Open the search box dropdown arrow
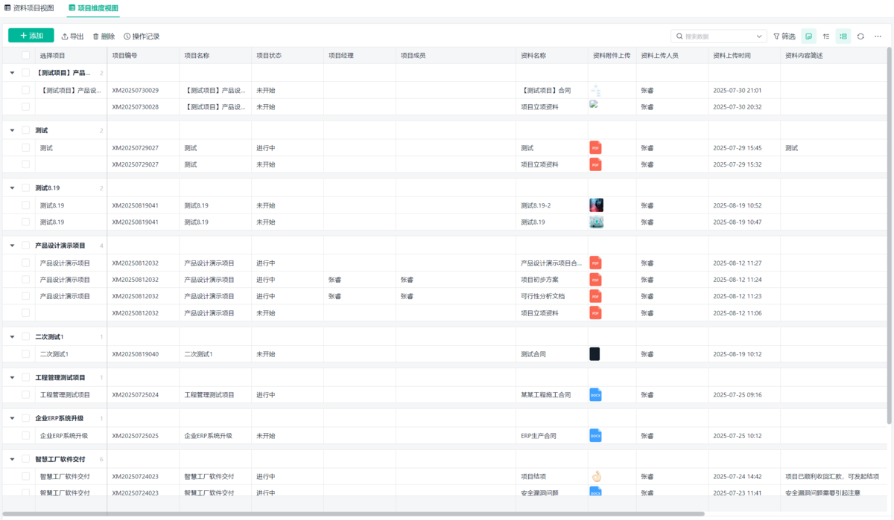 (759, 36)
